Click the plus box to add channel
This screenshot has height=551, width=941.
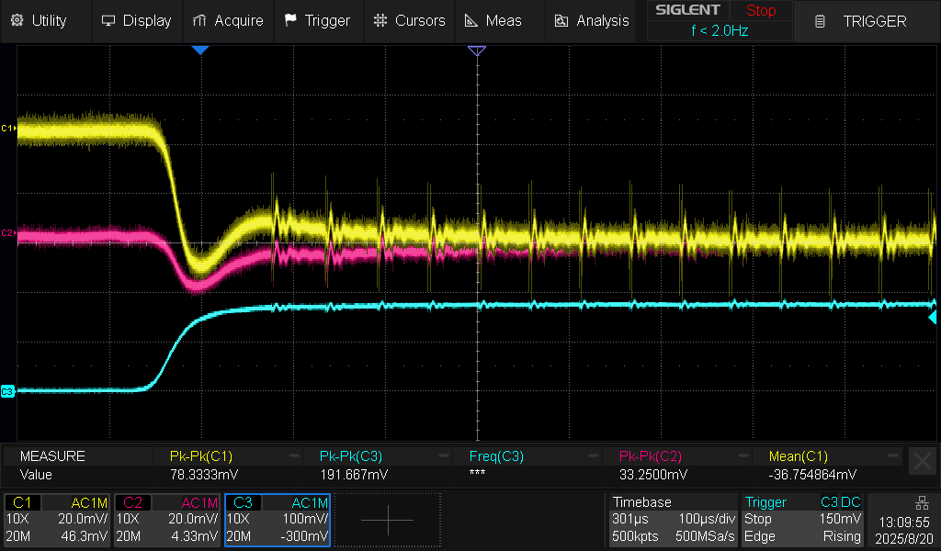tap(387, 520)
